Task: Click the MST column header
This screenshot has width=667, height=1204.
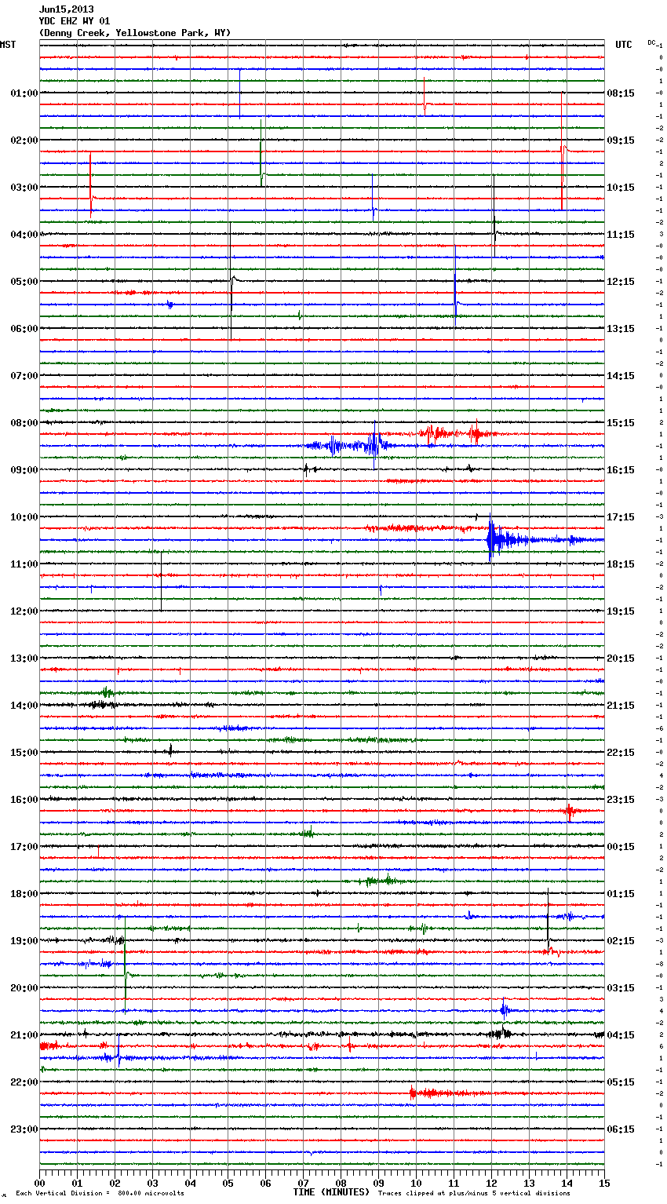Action: click(8, 45)
